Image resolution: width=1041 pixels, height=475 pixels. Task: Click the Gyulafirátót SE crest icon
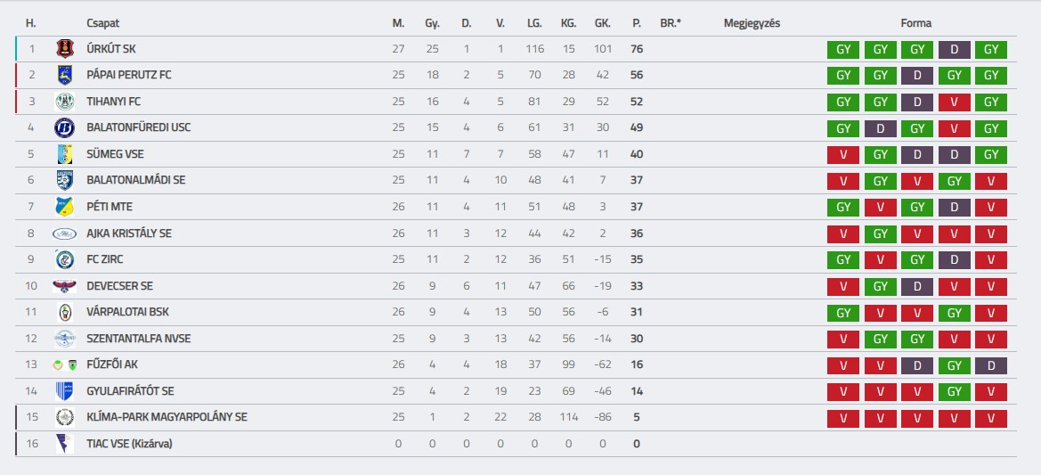pos(64,391)
